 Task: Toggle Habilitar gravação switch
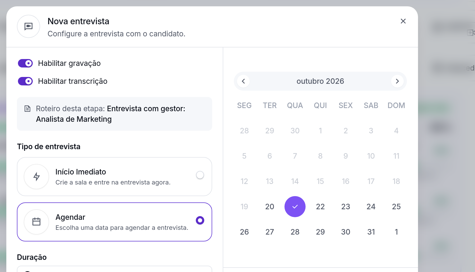coord(25,63)
